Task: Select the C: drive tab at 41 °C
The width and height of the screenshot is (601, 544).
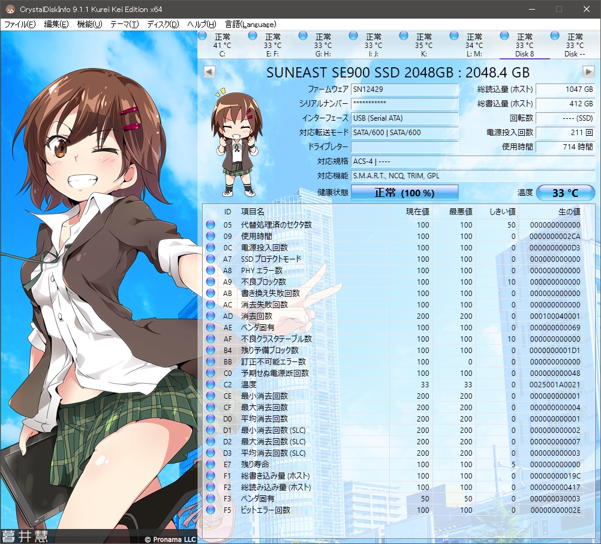Action: [223, 45]
